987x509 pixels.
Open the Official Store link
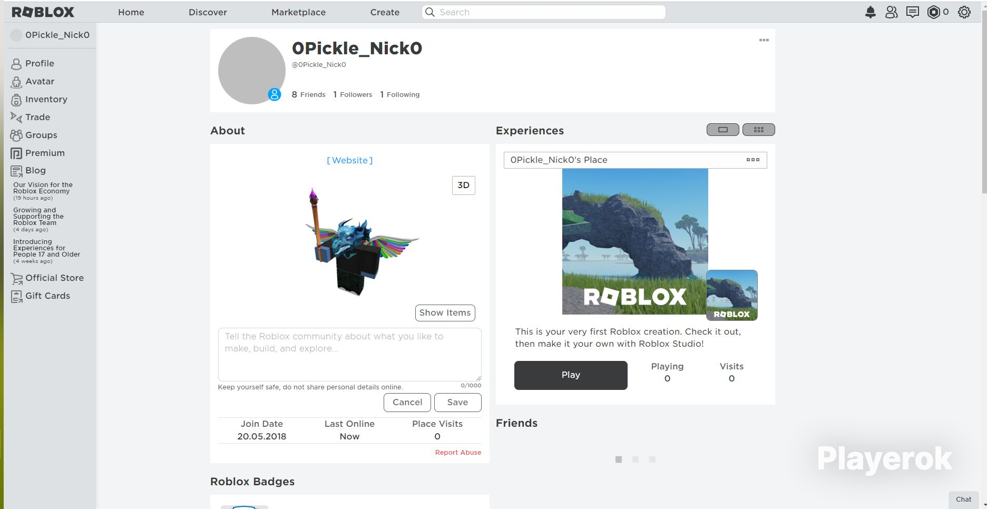click(54, 278)
